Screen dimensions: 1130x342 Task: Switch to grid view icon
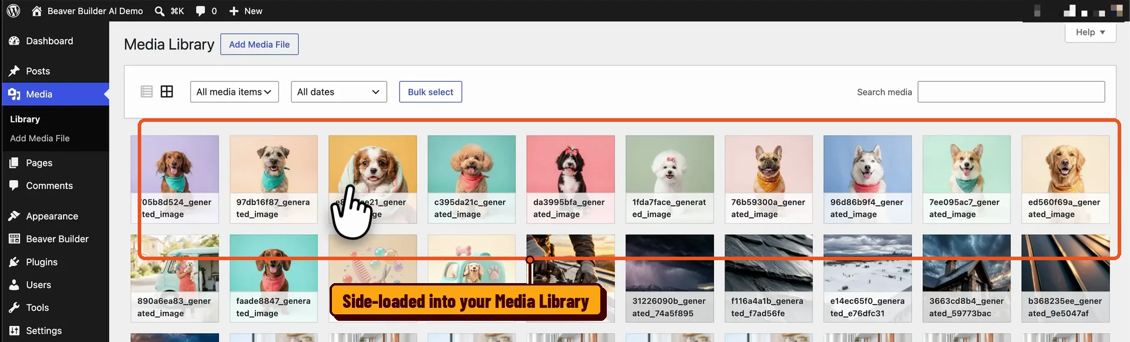coord(167,91)
